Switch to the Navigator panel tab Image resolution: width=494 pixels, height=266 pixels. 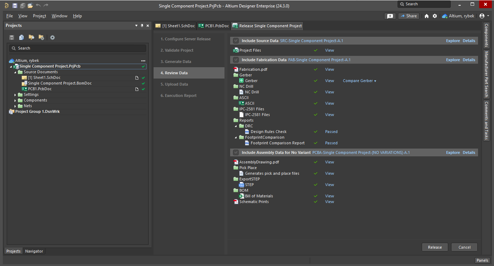[x=34, y=251]
